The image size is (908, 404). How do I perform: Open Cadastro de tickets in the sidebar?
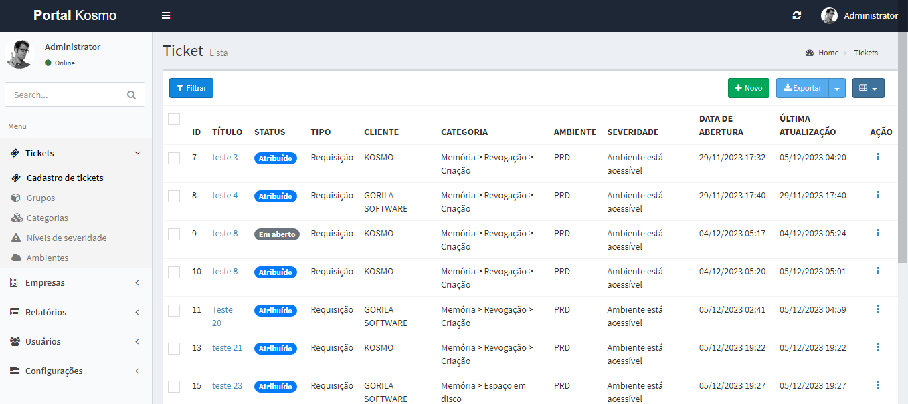click(65, 178)
